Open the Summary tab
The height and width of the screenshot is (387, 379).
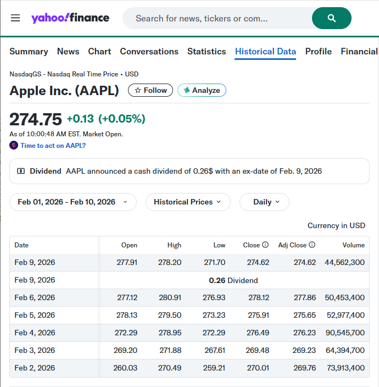(29, 51)
